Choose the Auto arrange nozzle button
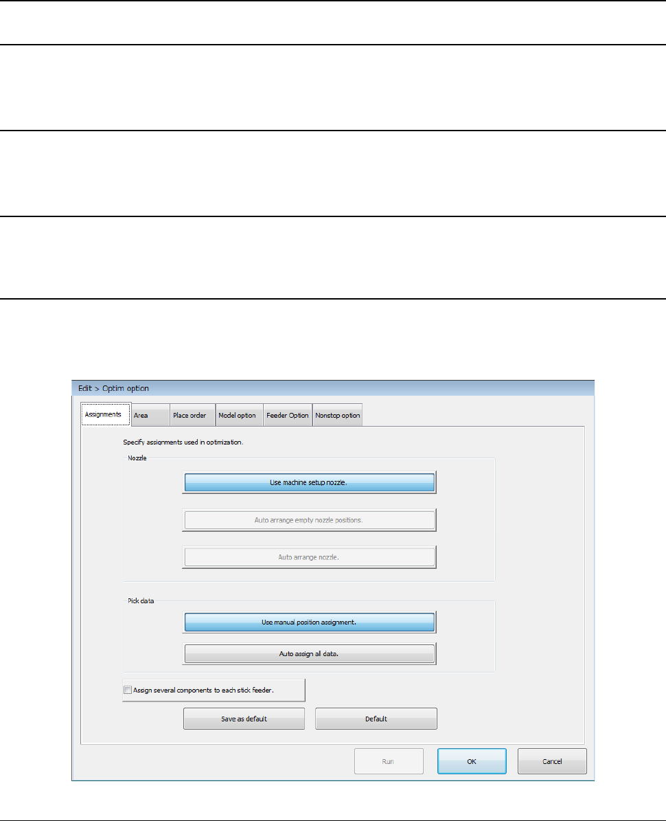 (309, 557)
